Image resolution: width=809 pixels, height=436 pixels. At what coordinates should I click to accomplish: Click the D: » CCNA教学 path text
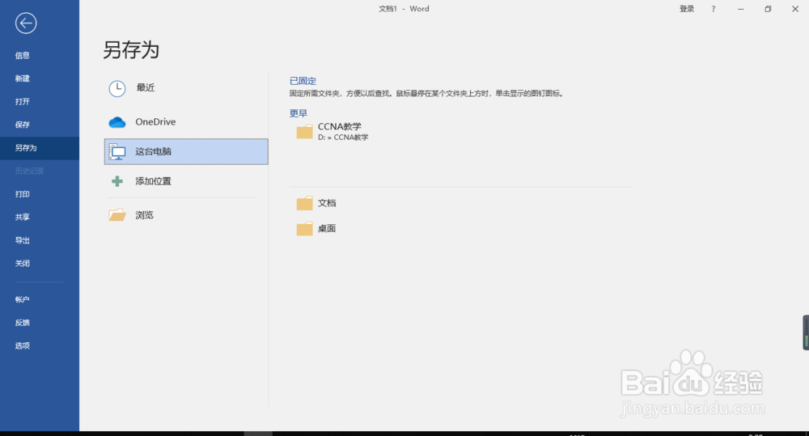tap(343, 138)
